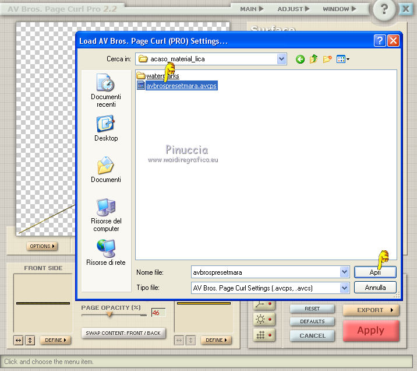
Task: Select Desktop in places bar
Action: (x=106, y=128)
